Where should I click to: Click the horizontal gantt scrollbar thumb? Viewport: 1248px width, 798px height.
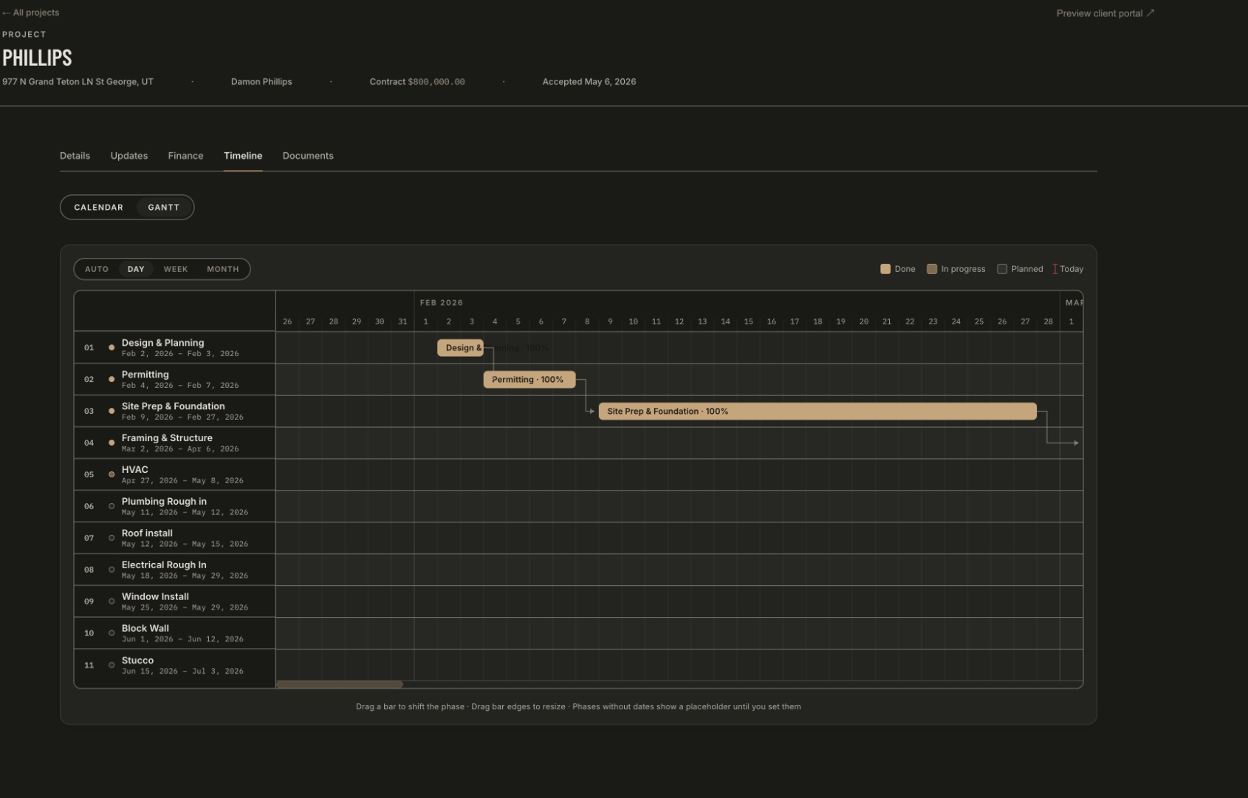point(339,685)
